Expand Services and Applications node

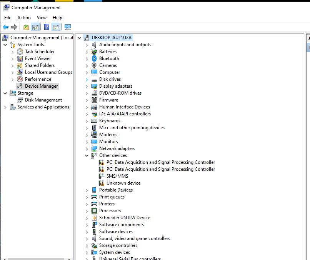point(5,107)
